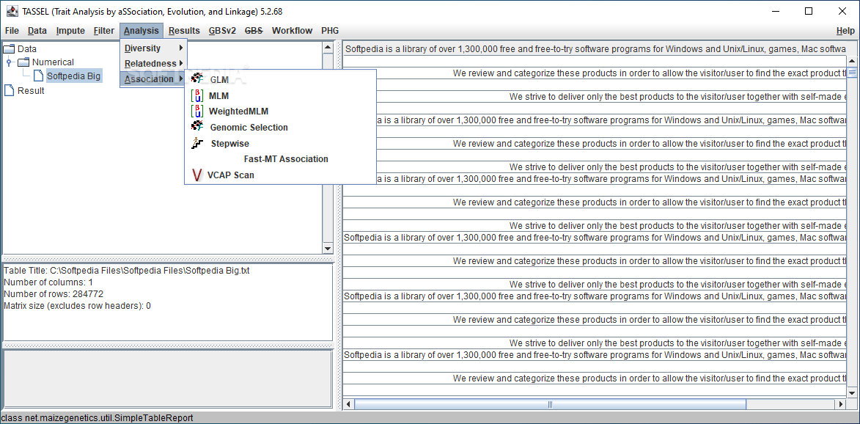This screenshot has height=424, width=860.
Task: Select Association in Analysis menu
Action: [153, 79]
